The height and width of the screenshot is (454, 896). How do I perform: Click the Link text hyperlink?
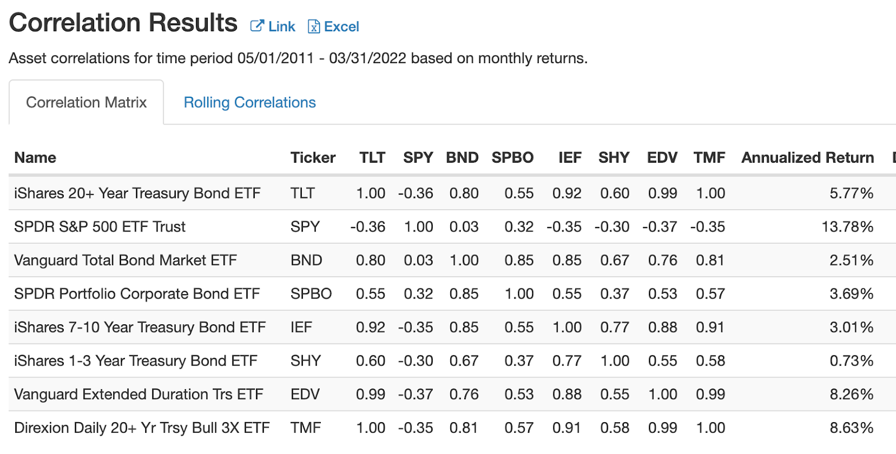[282, 27]
